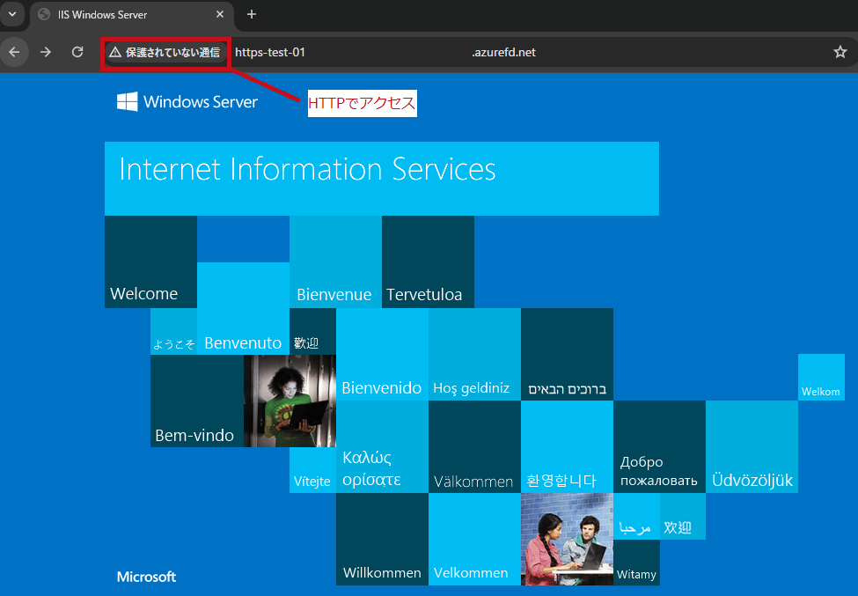Close the IIS Windows Server tab

[220, 14]
